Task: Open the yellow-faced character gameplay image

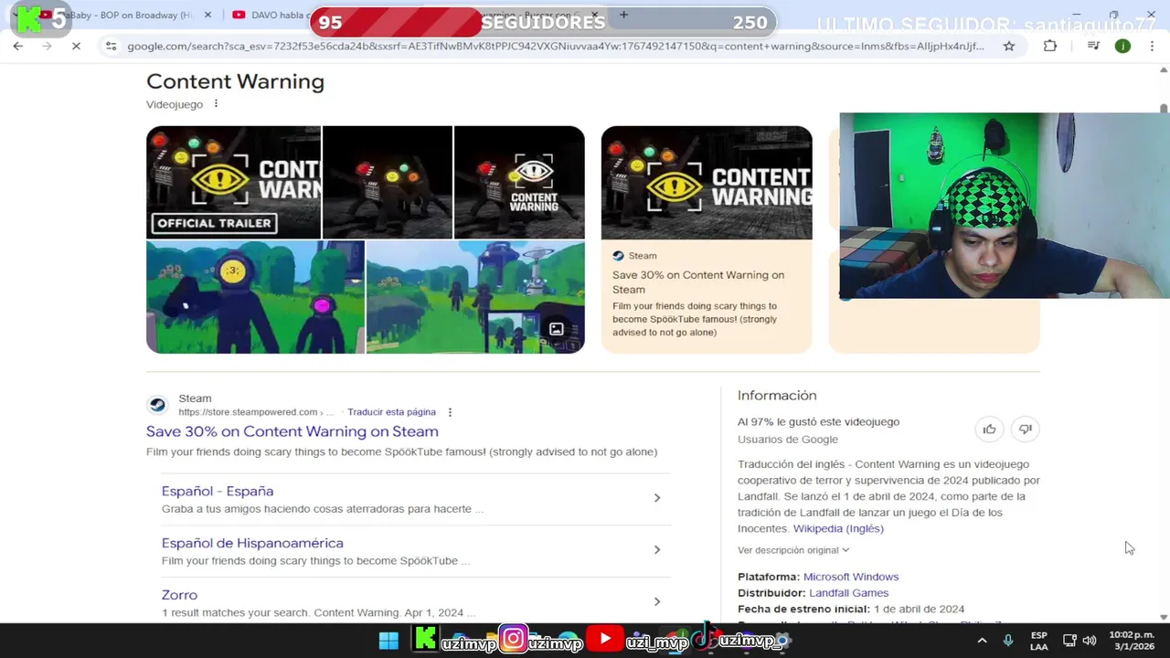Action: click(255, 297)
